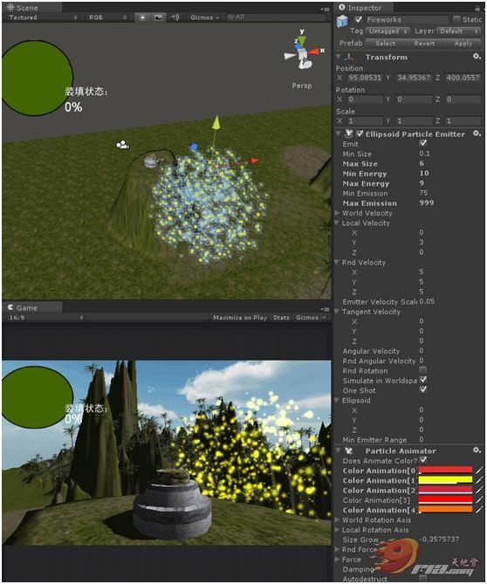Click Prefab Apply button
This screenshot has width=487, height=584.
pos(463,44)
